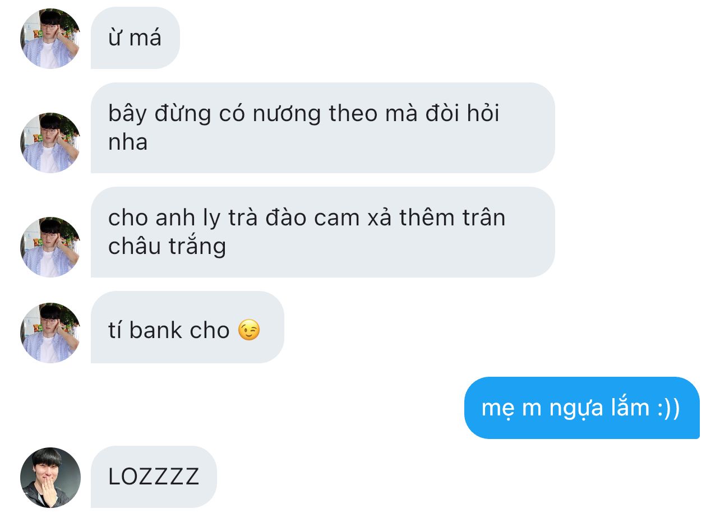Select the words "trân" at end of first line
Image resolution: width=720 pixels, height=513 pixels.
[x=480, y=218]
